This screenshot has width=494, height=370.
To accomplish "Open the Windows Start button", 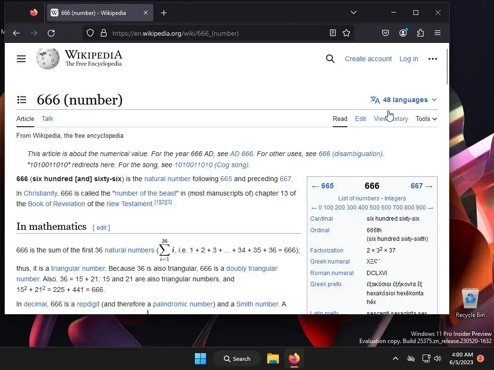I will pyautogui.click(x=200, y=358).
